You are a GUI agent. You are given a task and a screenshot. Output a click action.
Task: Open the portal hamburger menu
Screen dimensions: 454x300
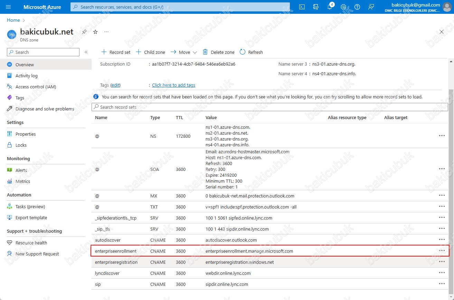coord(9,7)
